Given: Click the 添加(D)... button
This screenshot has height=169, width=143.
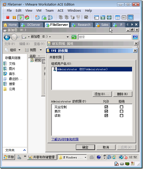Looking at the screenshot, I should (x=102, y=94).
